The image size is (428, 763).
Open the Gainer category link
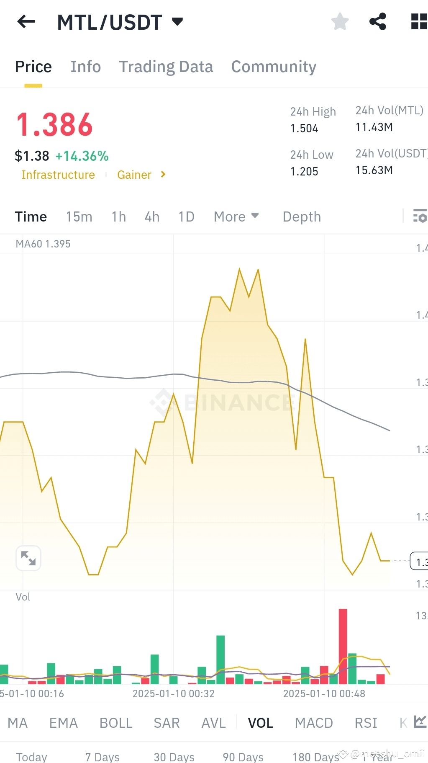tap(134, 175)
